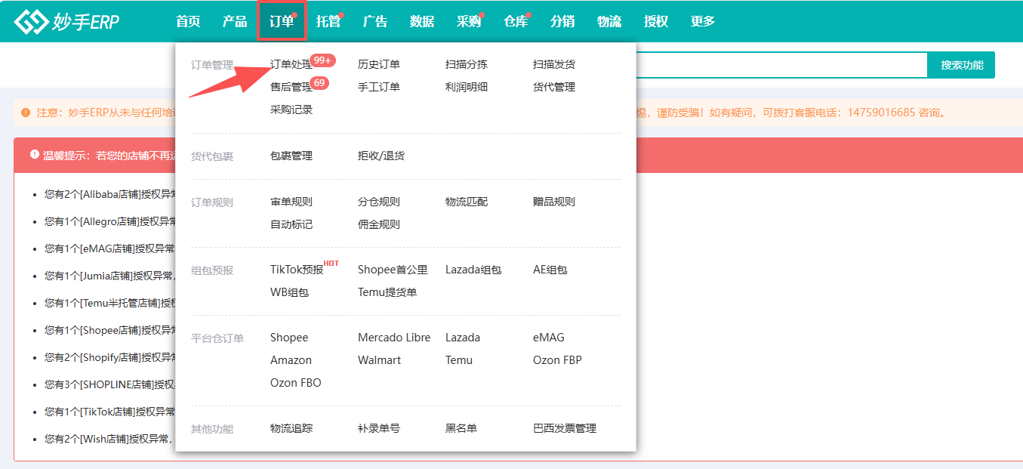This screenshot has height=469, width=1023.
Task: Click the orange notice warning icon
Action: (x=26, y=113)
